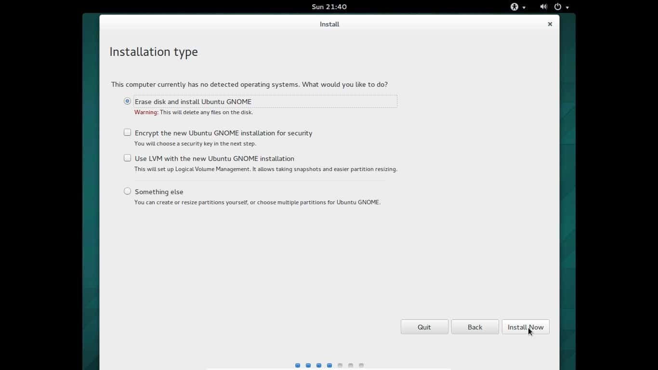Click the Install window title text
The width and height of the screenshot is (658, 370).
pos(329,24)
